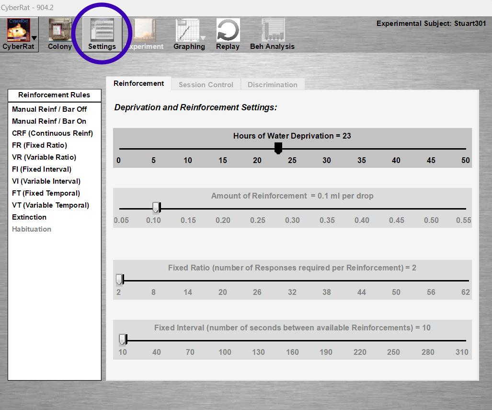Click the 0.30 mark on Reinforcement amount scale

(292, 220)
